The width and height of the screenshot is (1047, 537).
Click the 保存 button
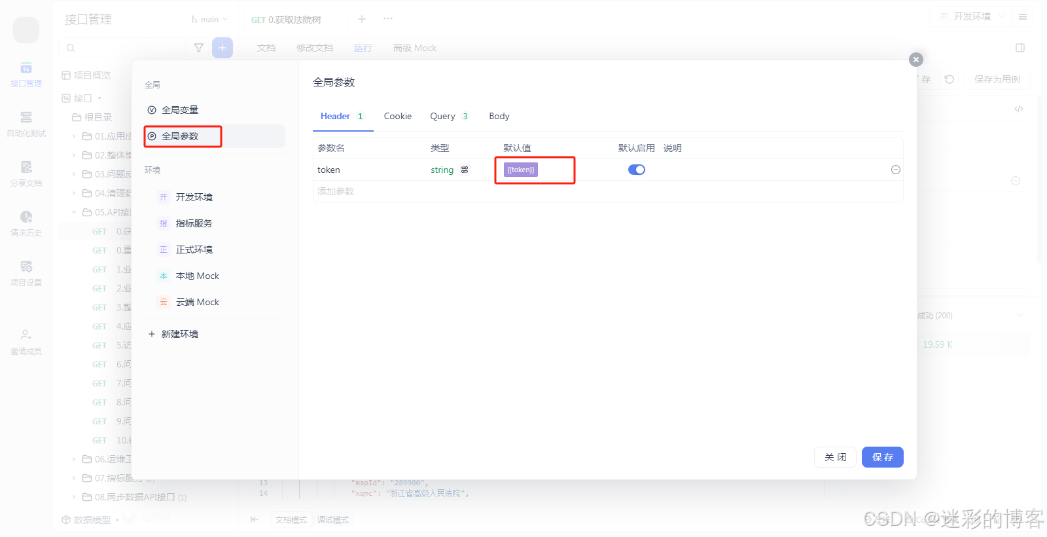point(883,457)
